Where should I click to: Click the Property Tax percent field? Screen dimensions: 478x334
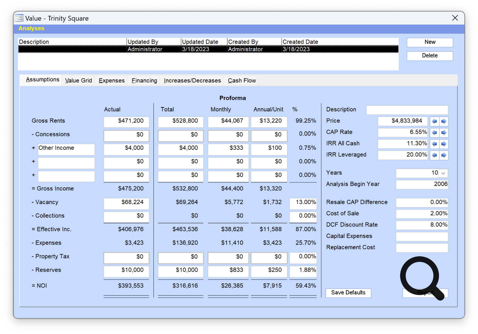tap(303, 258)
